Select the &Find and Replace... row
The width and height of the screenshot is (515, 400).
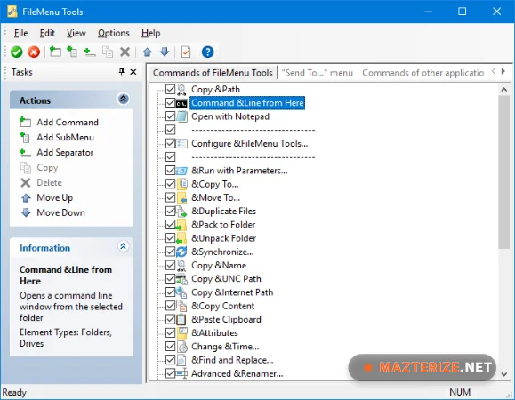point(232,360)
